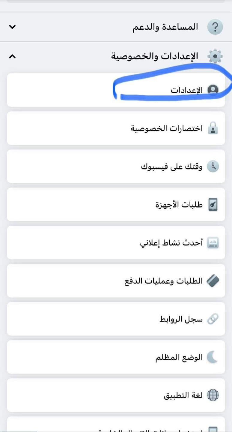Click the padlock privacy shortcuts icon
This screenshot has height=432, width=232.
pos(213,128)
